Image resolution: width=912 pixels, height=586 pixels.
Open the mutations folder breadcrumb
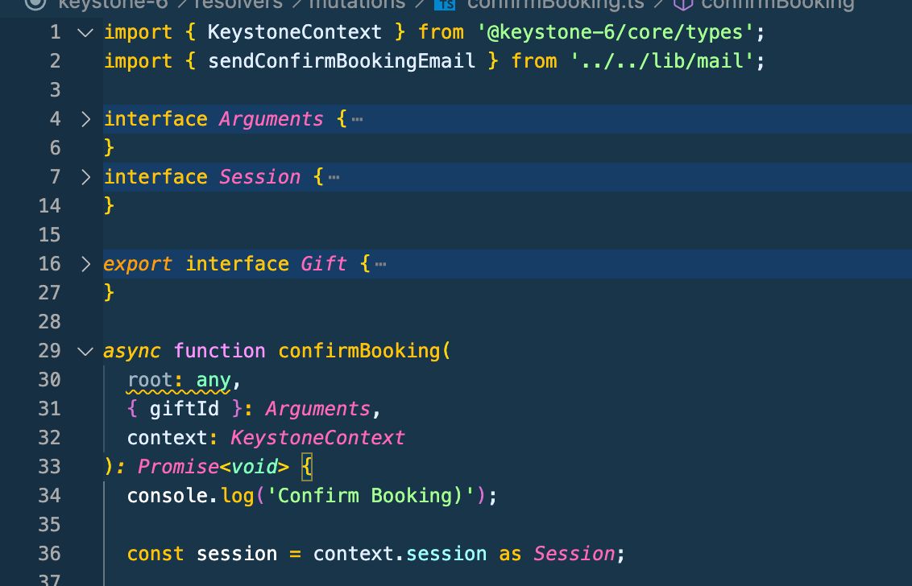(357, 5)
